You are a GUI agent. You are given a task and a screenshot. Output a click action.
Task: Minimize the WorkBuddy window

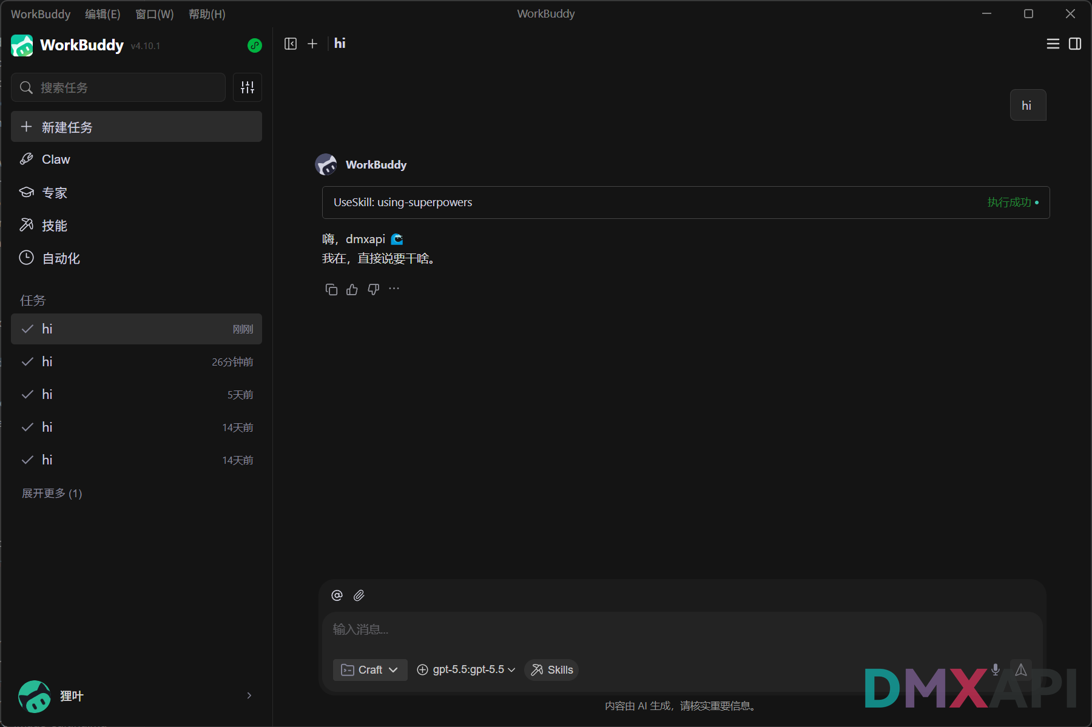coord(987,13)
